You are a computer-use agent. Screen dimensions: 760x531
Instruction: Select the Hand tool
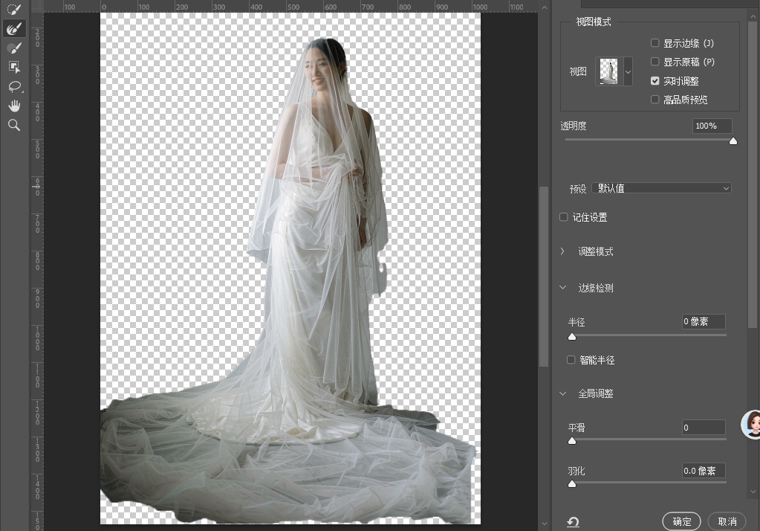(x=14, y=106)
